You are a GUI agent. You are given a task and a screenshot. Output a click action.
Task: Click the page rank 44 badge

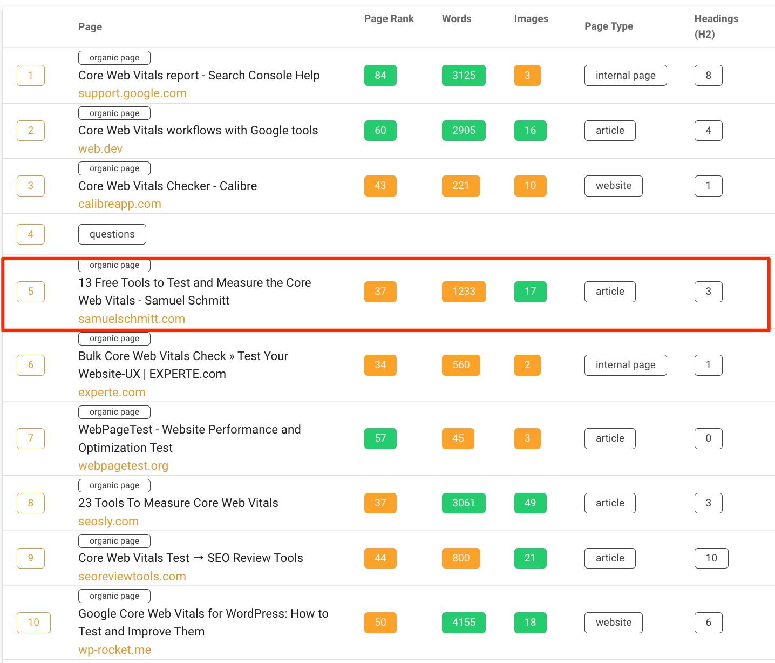380,558
